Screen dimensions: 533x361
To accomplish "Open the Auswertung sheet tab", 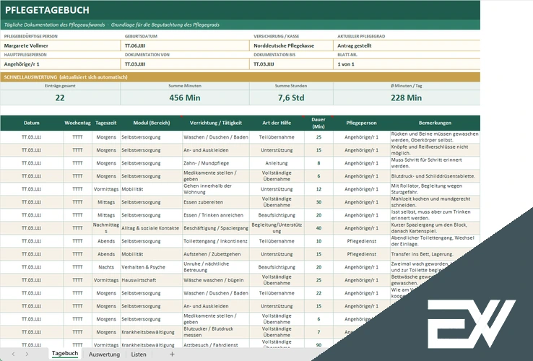I will [104, 355].
